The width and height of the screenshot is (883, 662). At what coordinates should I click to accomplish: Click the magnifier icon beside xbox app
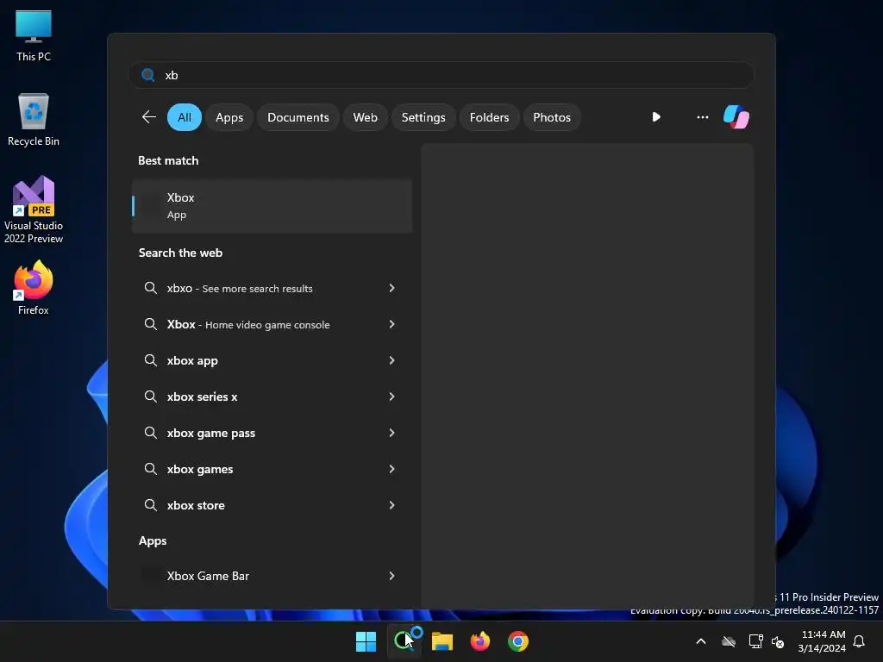click(150, 360)
